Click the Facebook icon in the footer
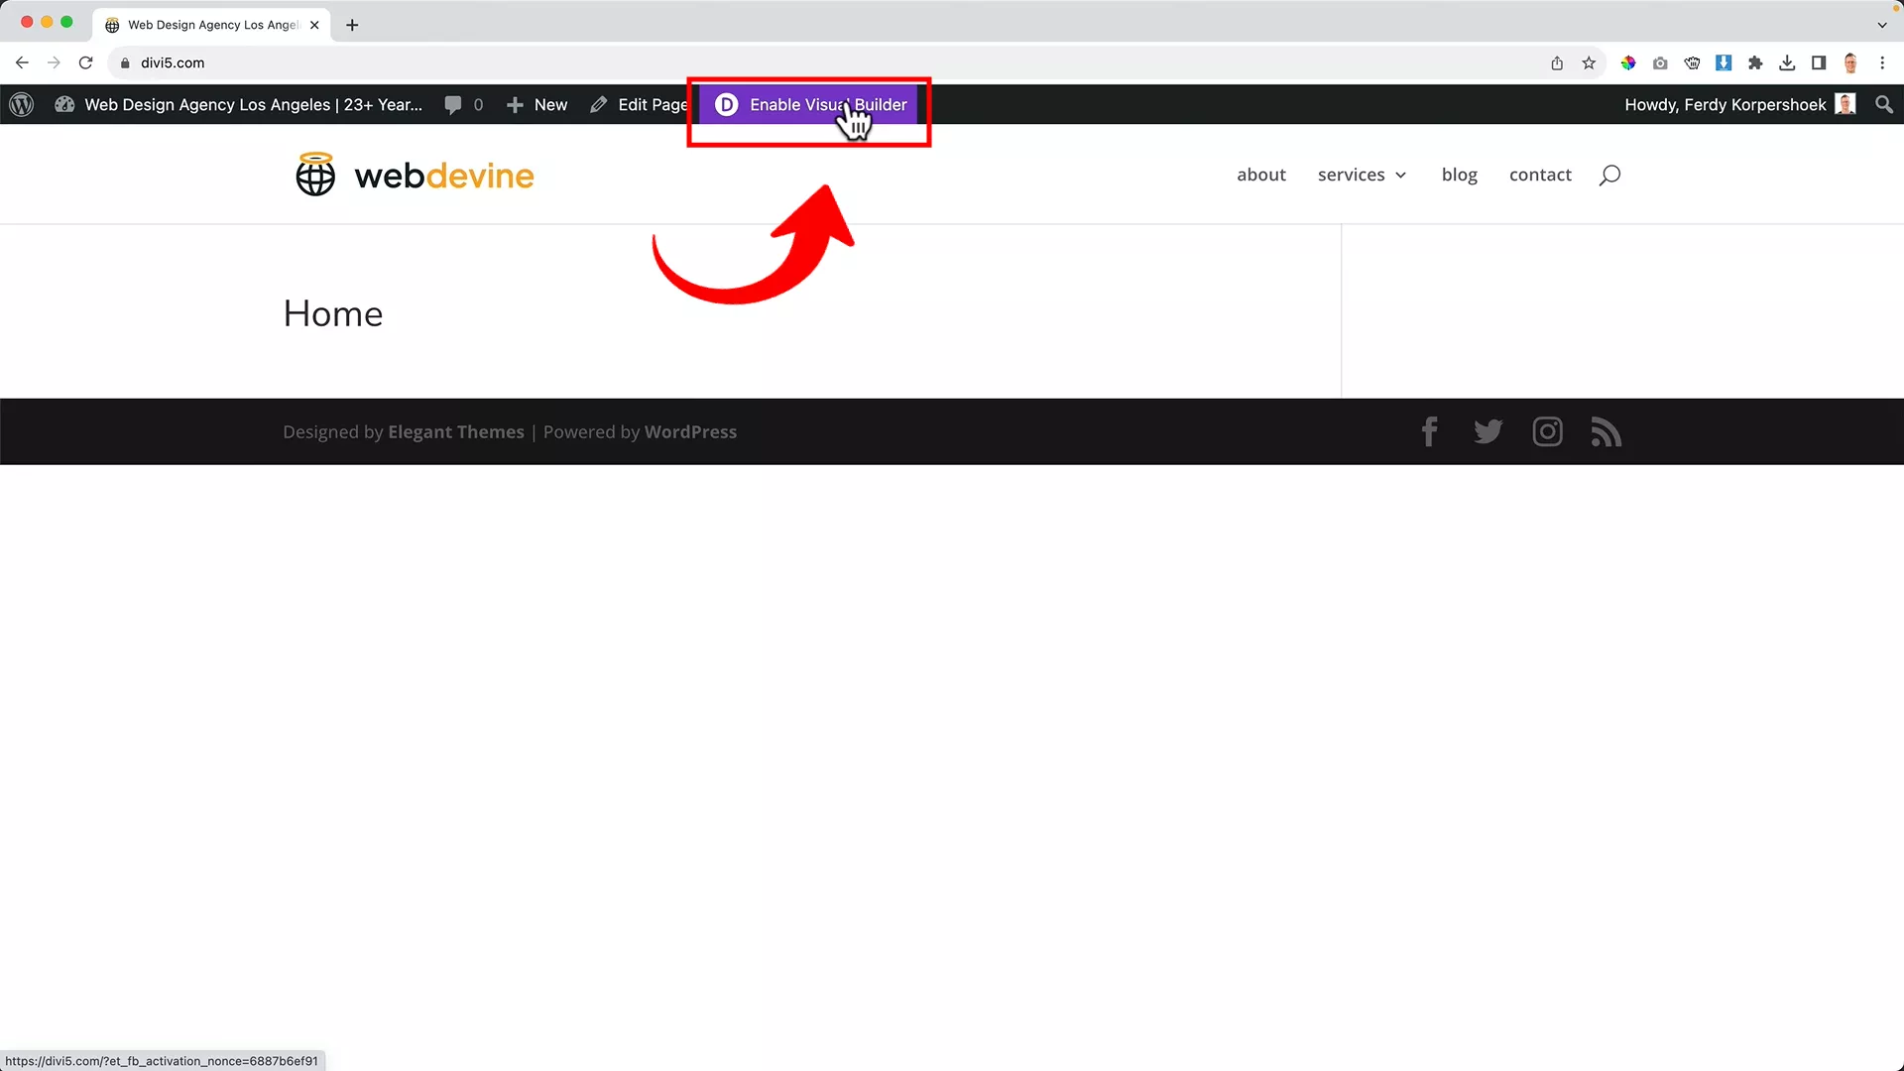The width and height of the screenshot is (1904, 1071). (x=1429, y=431)
